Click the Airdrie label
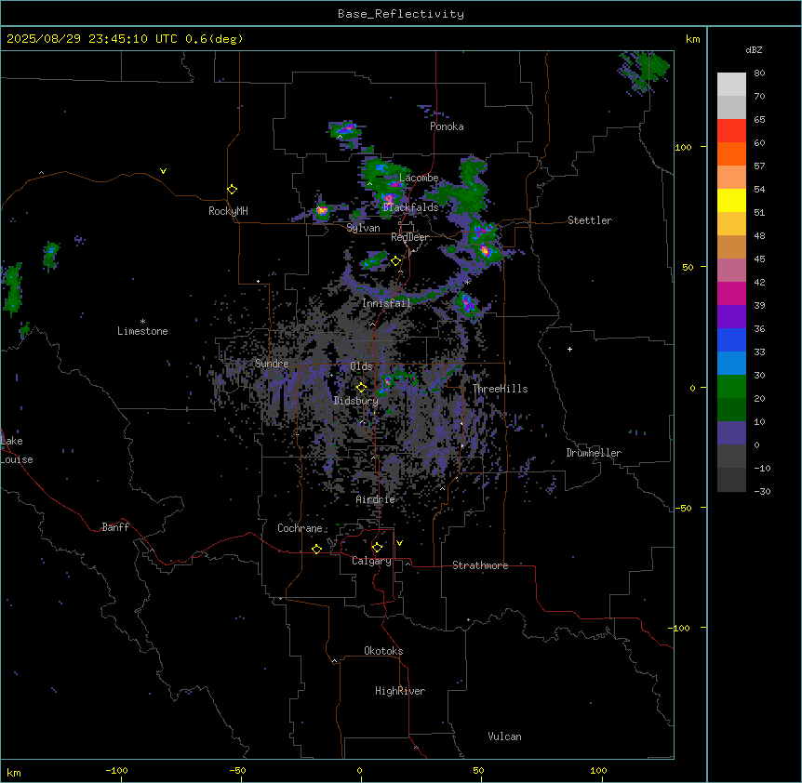This screenshot has height=783, width=802. (x=376, y=499)
